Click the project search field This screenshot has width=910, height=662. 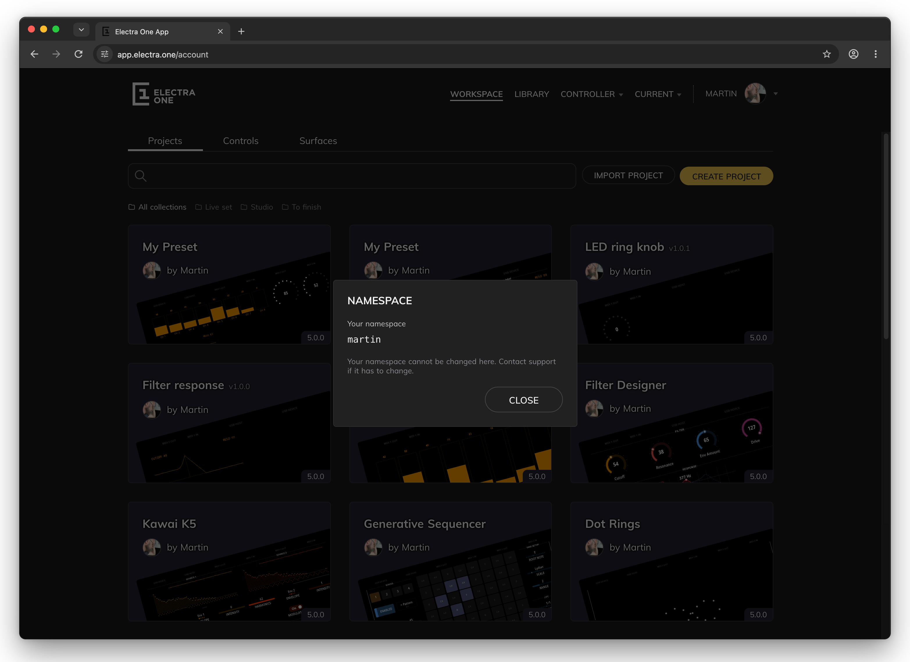click(352, 176)
